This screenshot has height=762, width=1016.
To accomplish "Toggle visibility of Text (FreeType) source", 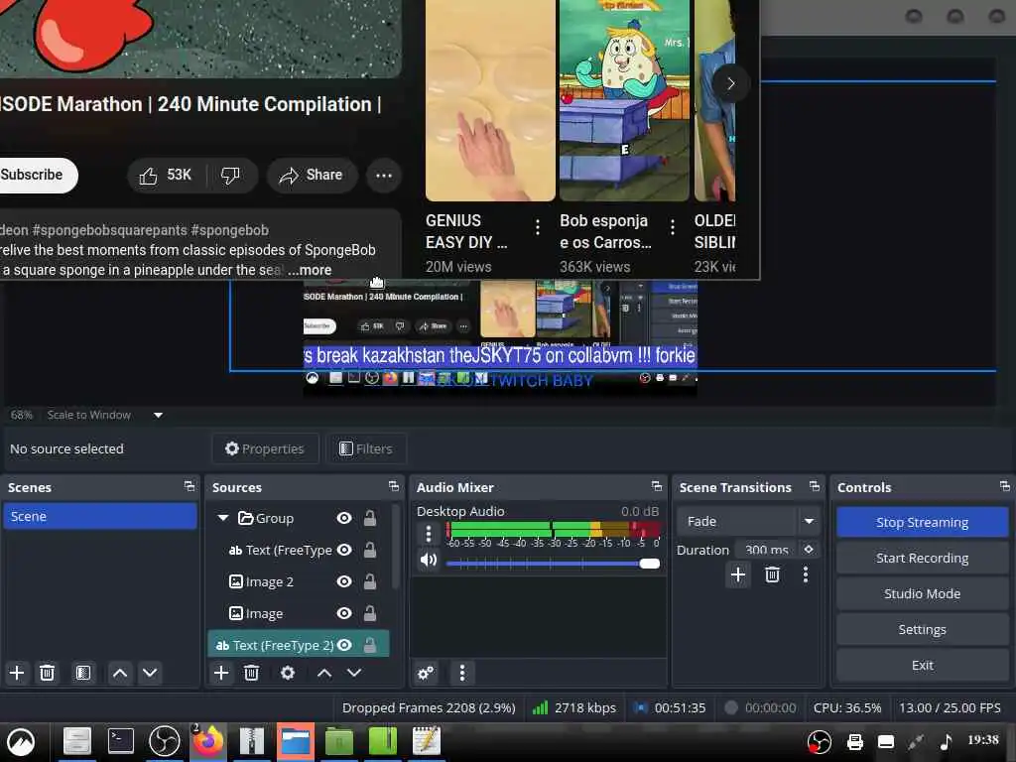I will click(x=344, y=550).
